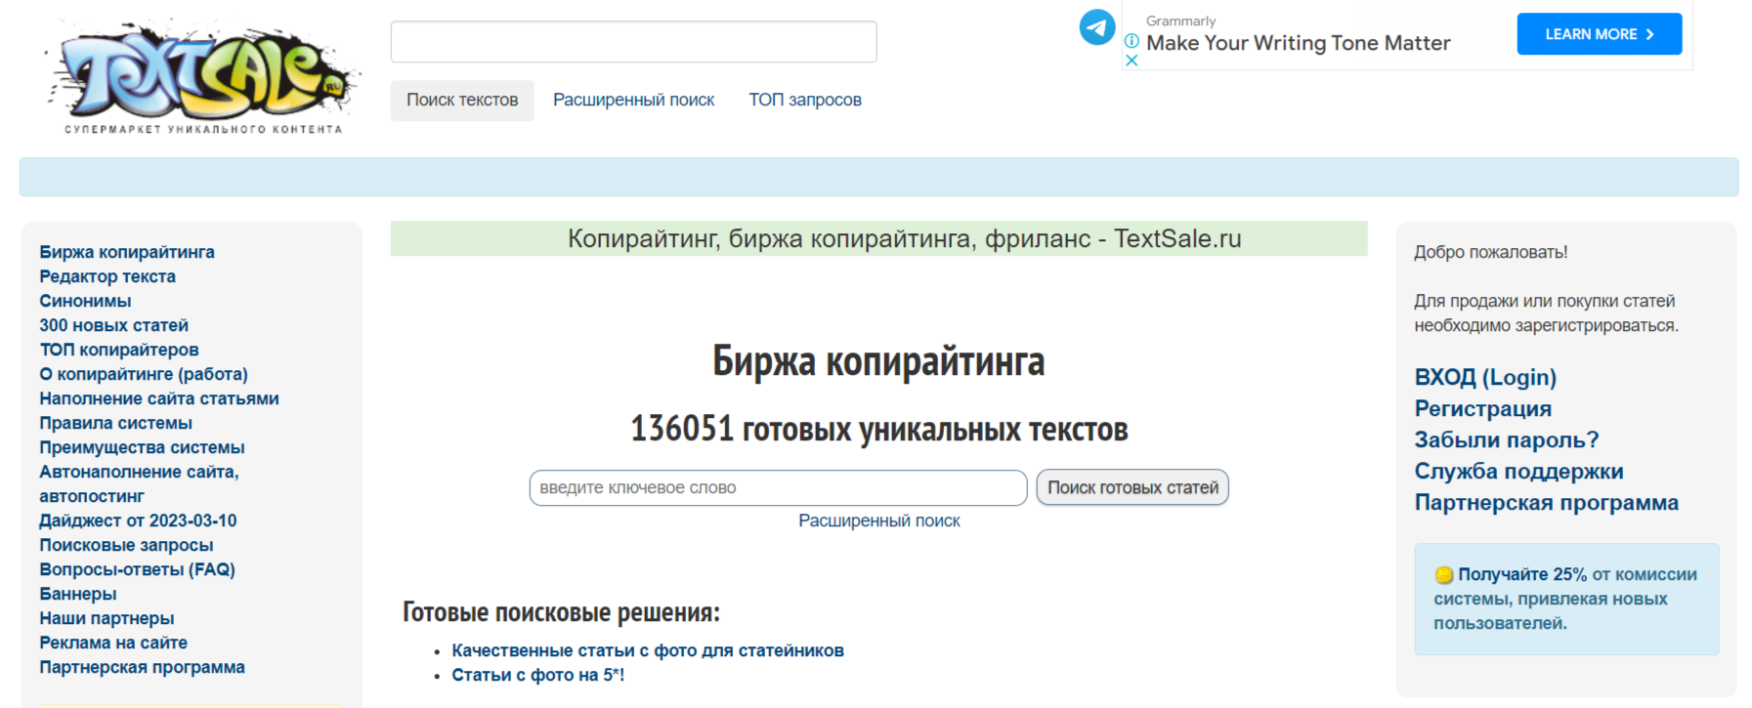Image resolution: width=1752 pixels, height=708 pixels.
Task: Open Поисковые запросы link
Action: click(126, 545)
